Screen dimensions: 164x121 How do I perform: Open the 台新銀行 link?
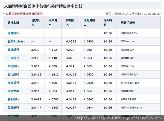click(x=13, y=99)
